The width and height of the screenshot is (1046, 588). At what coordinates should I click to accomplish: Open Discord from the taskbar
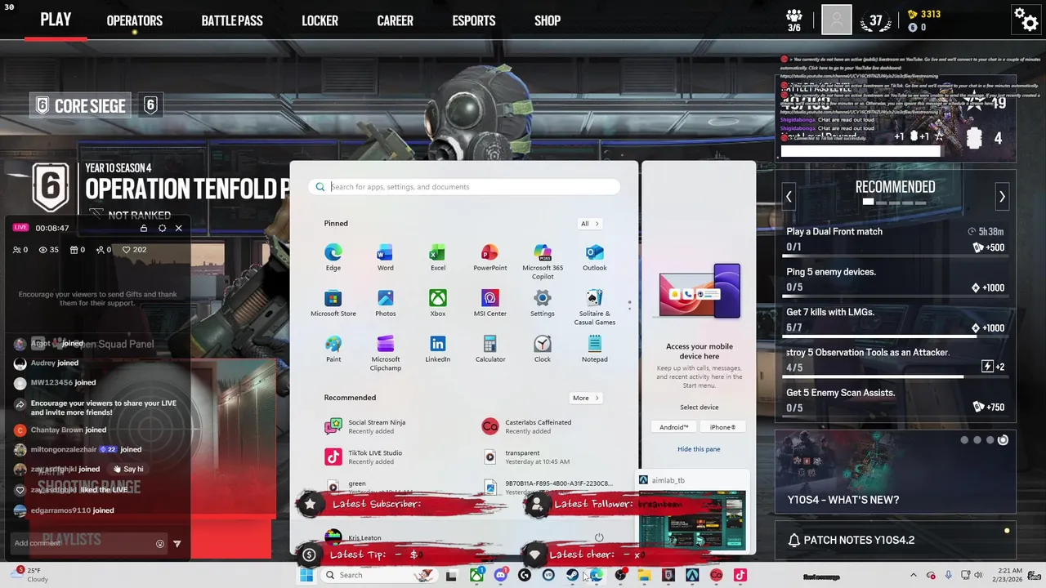(x=500, y=575)
